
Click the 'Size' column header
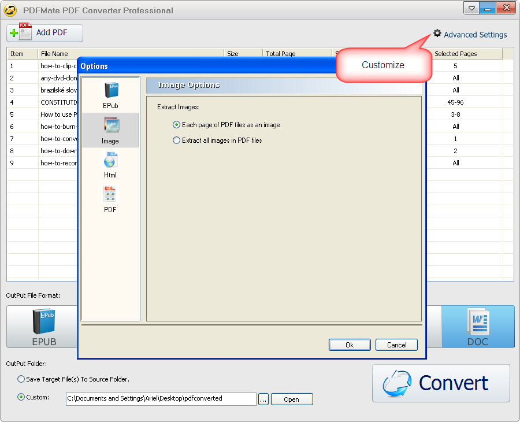pos(243,54)
